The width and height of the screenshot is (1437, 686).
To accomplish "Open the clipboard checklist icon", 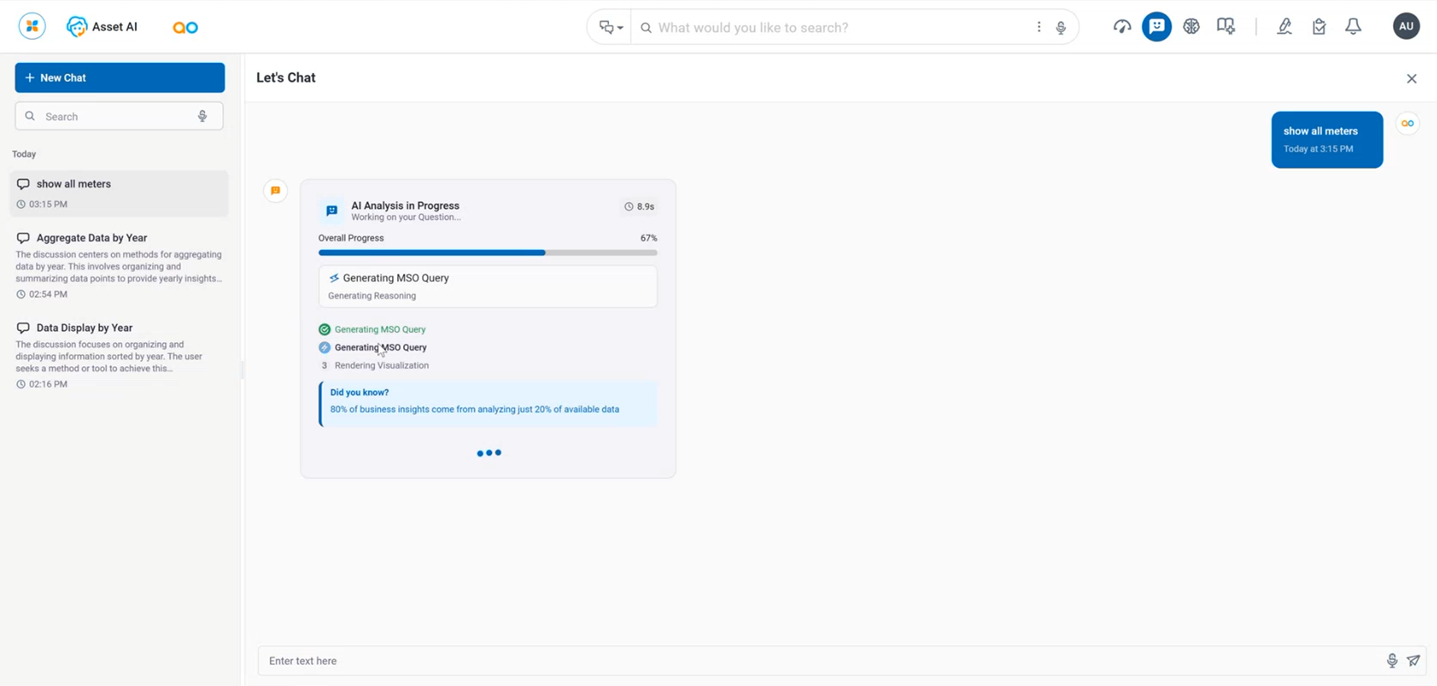I will point(1319,26).
